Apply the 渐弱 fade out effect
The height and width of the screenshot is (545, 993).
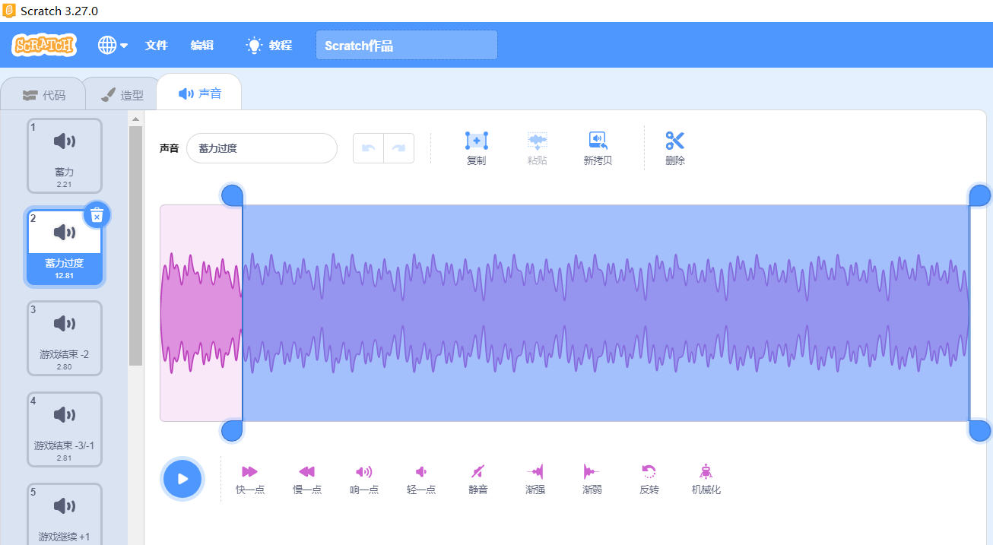pos(592,479)
